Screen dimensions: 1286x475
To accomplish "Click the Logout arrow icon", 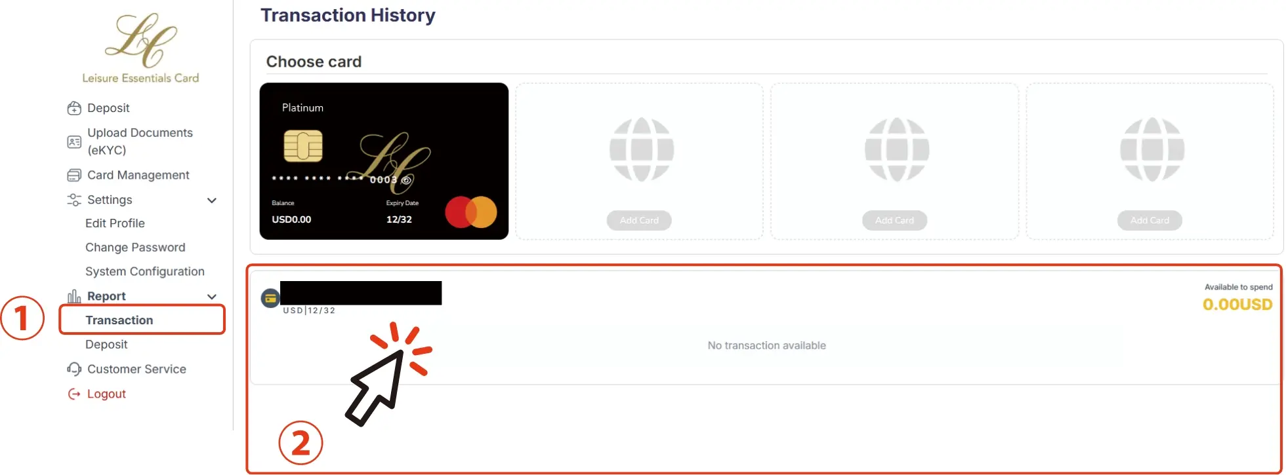I will 74,394.
